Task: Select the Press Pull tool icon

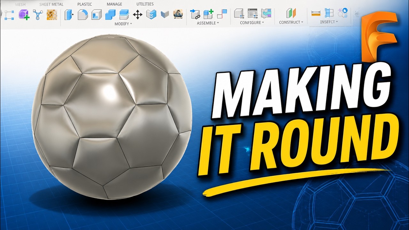Action: 69,14
